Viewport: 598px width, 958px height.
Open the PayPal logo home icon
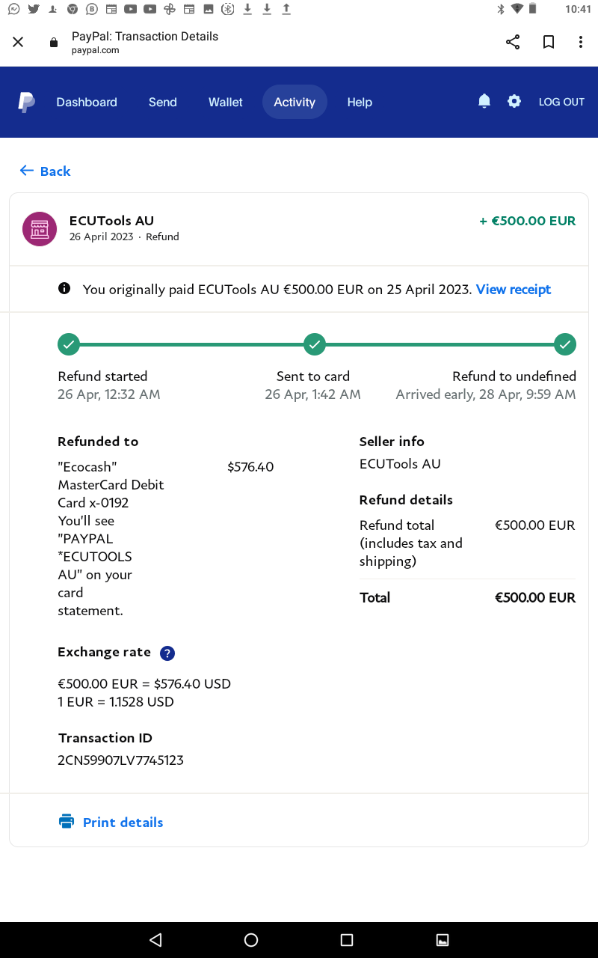[26, 102]
